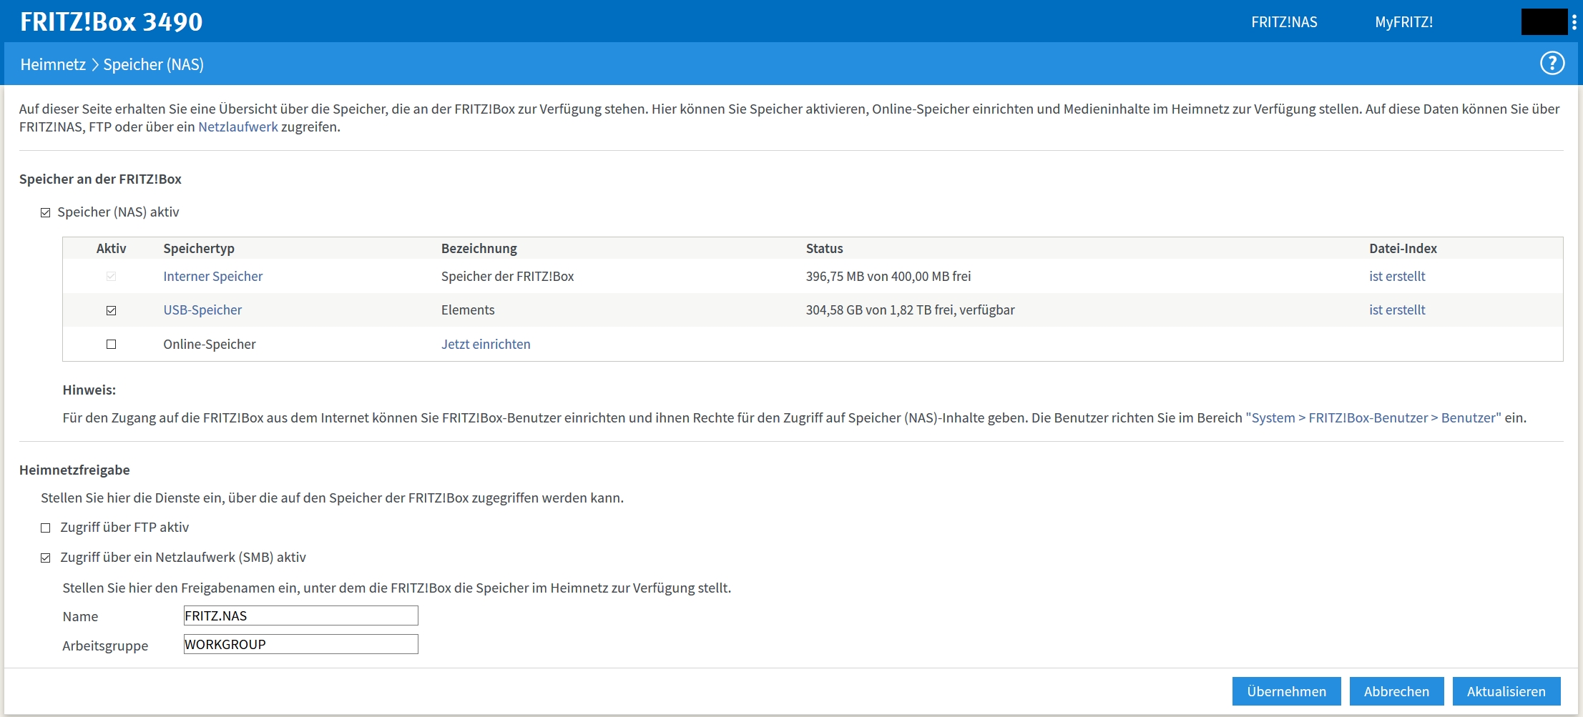The image size is (1583, 717).
Task: Click the Aktualisieren button
Action: click(1506, 691)
